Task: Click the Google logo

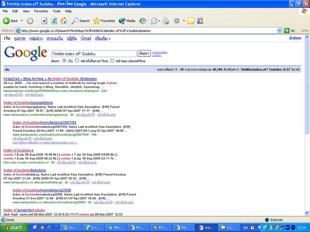Action: click(x=26, y=53)
